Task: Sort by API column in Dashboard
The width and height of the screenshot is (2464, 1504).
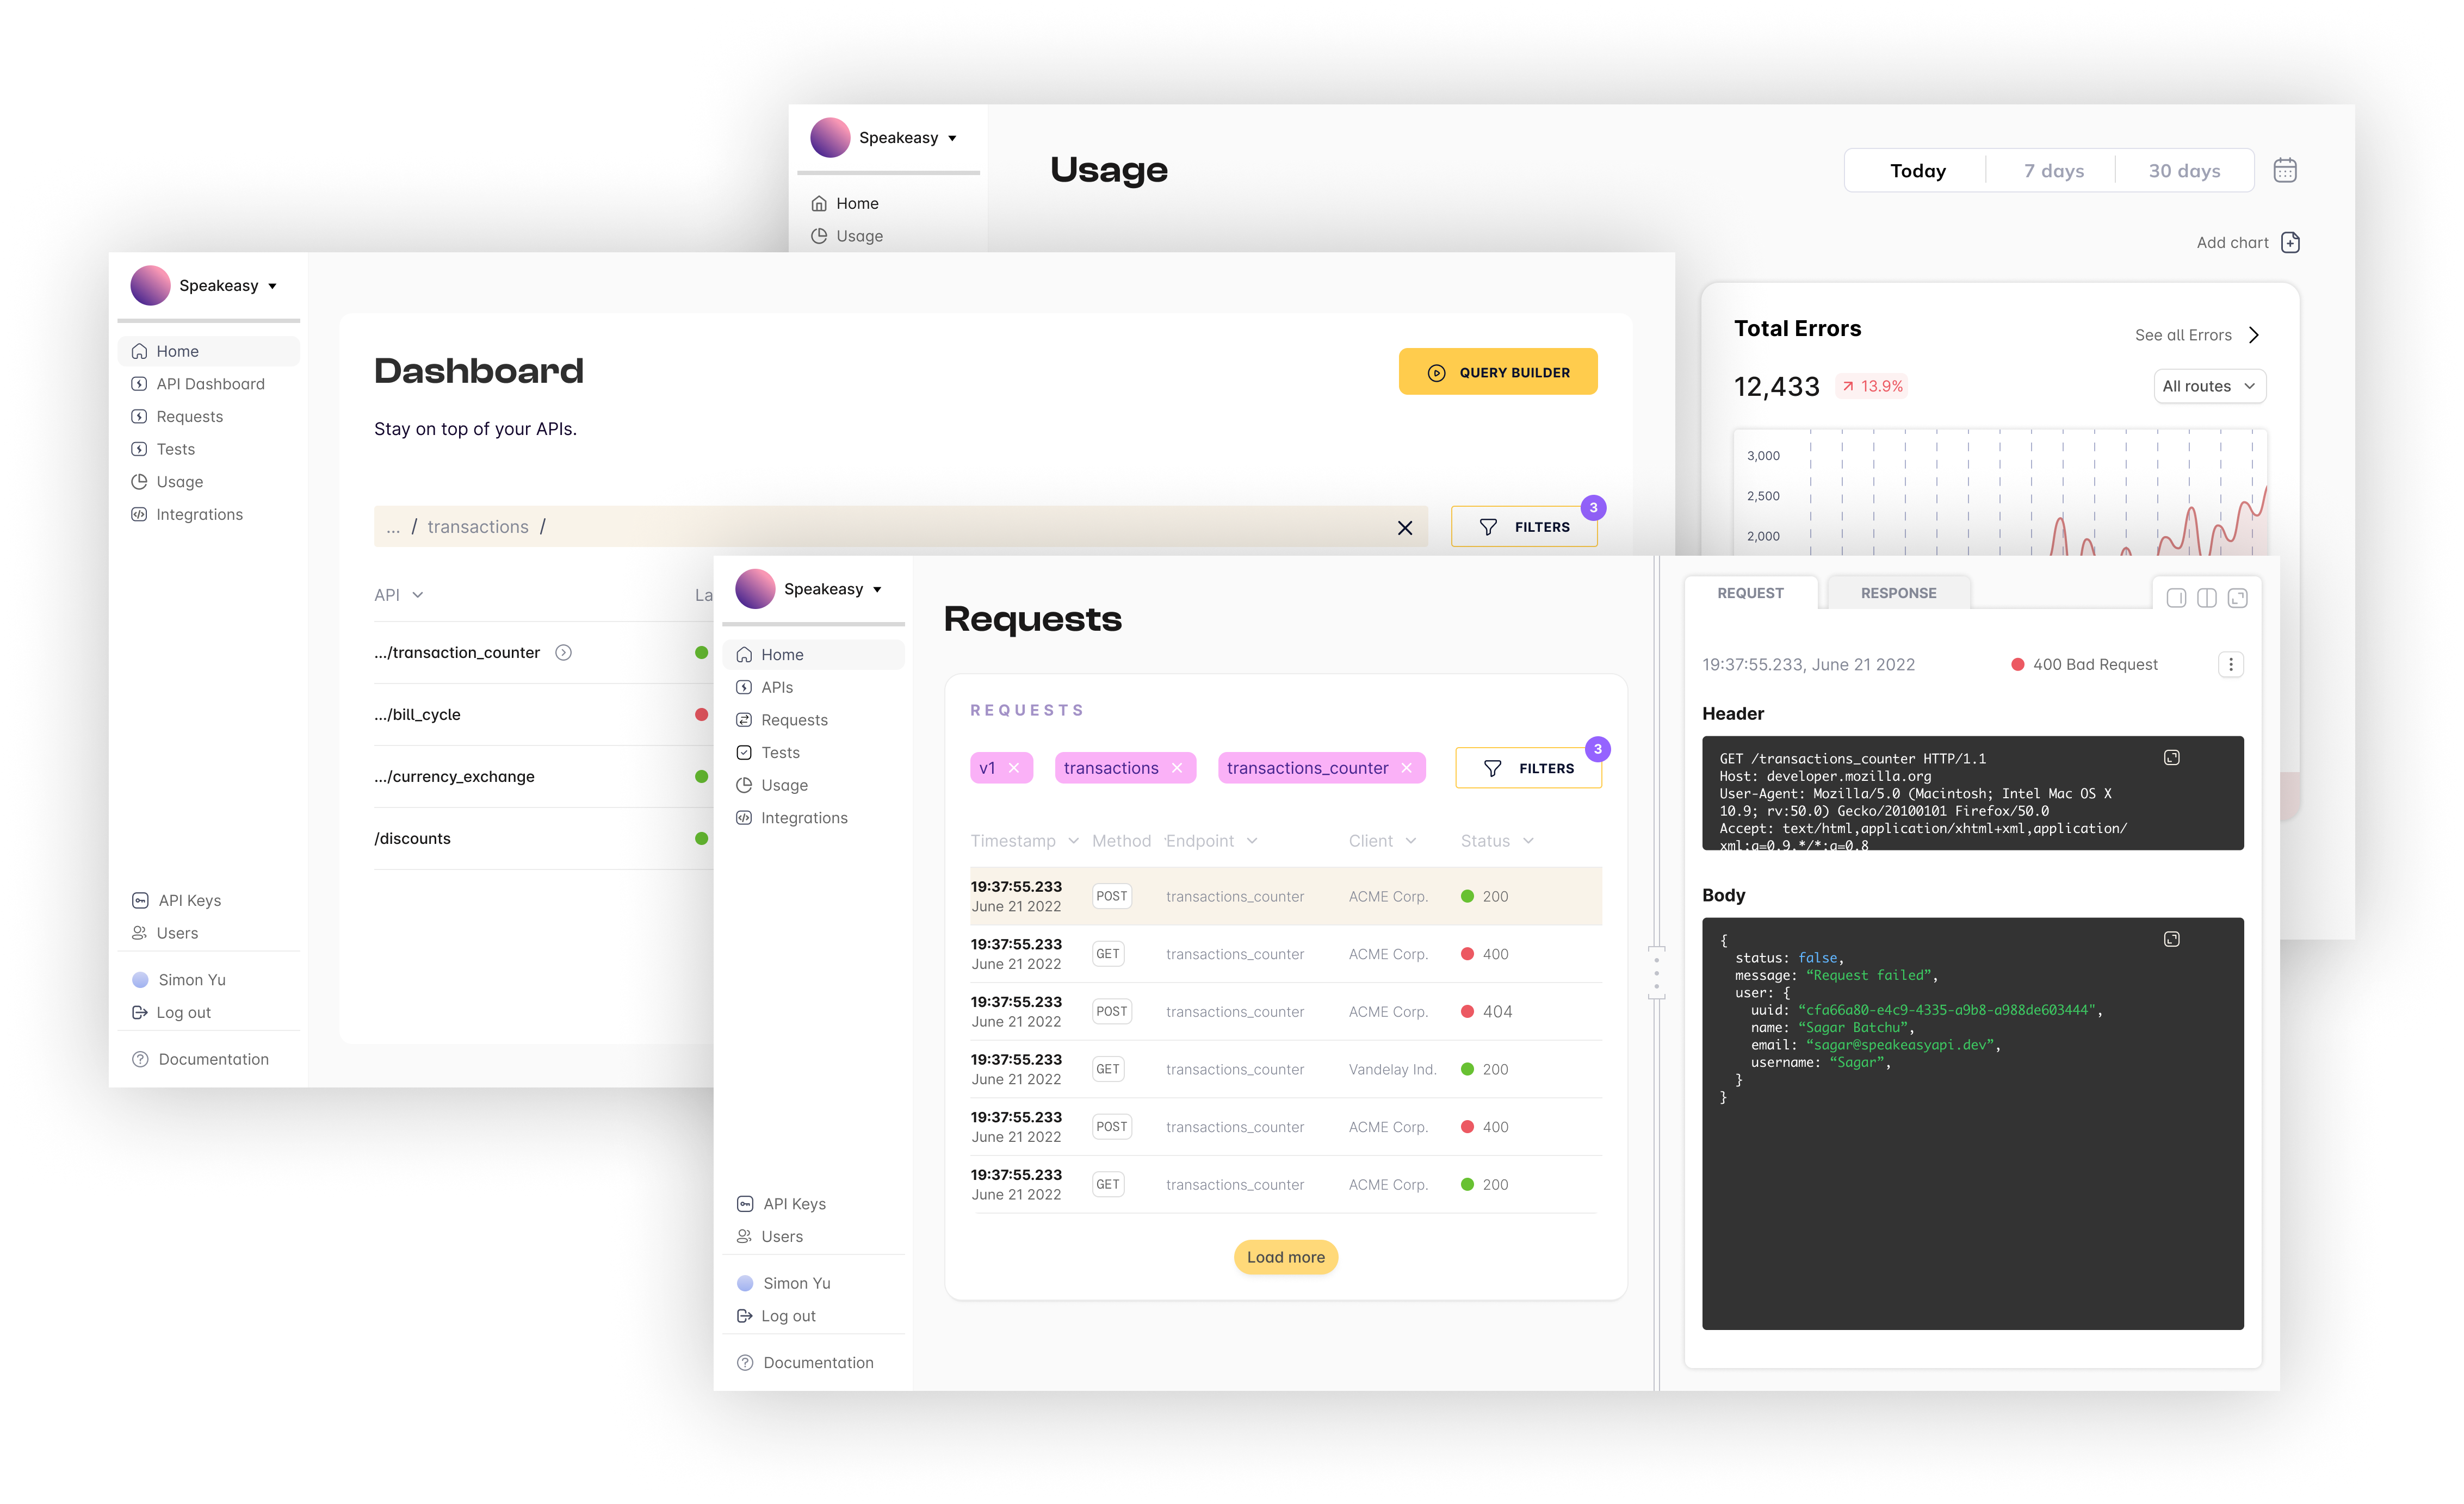Action: 399,595
